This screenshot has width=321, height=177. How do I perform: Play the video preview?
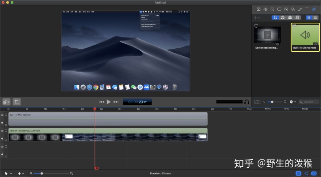pos(109,102)
